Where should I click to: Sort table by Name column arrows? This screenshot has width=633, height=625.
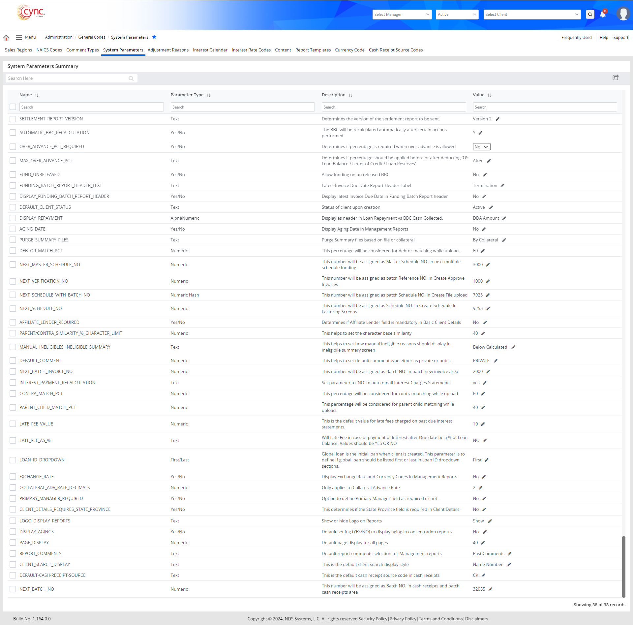[37, 95]
